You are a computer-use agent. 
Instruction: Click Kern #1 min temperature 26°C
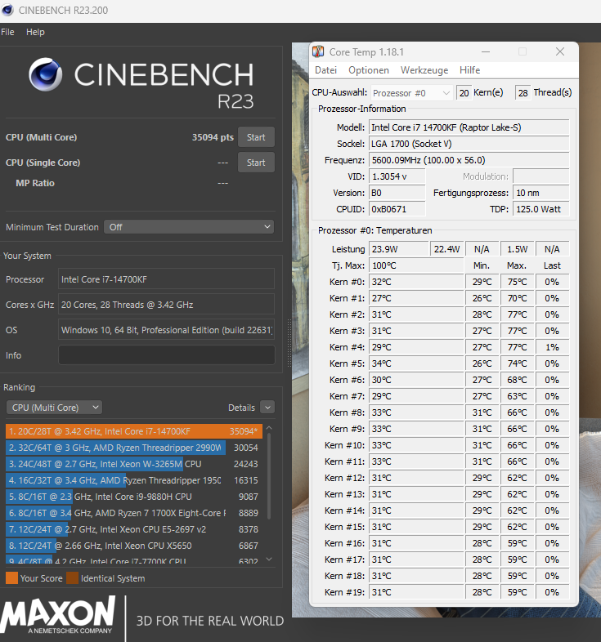pos(482,298)
